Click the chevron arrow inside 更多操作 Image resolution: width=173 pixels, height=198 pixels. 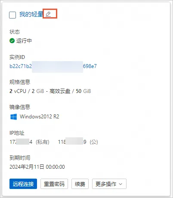[120, 184]
